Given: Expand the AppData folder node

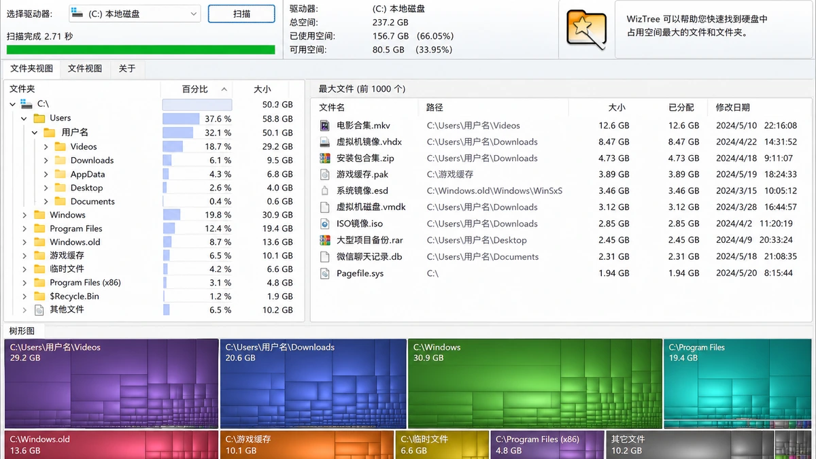Looking at the screenshot, I should pos(46,174).
